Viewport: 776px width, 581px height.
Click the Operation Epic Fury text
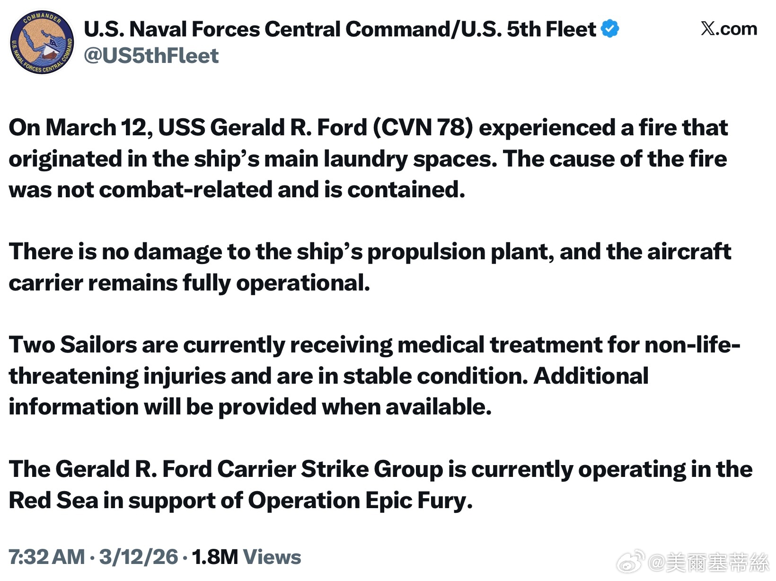tap(361, 501)
